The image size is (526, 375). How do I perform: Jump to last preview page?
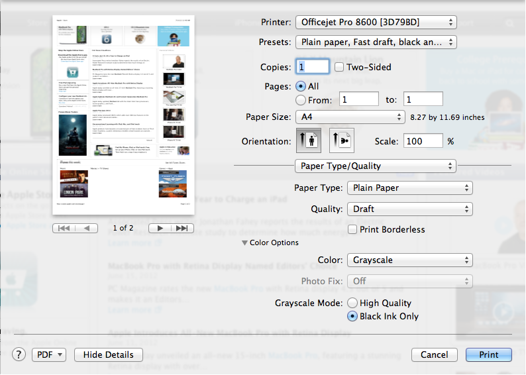point(182,229)
